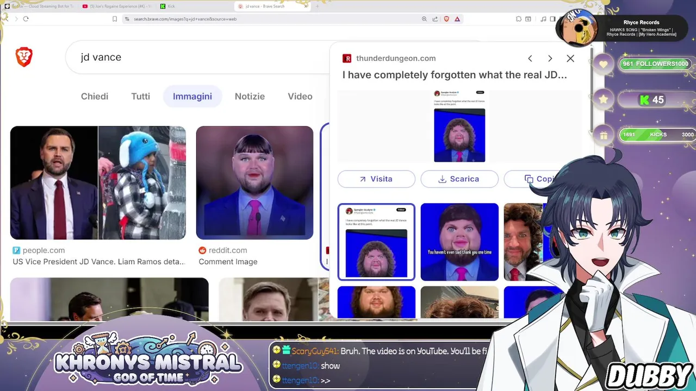Reload the page in the browser
This screenshot has width=696, height=391.
[x=26, y=18]
